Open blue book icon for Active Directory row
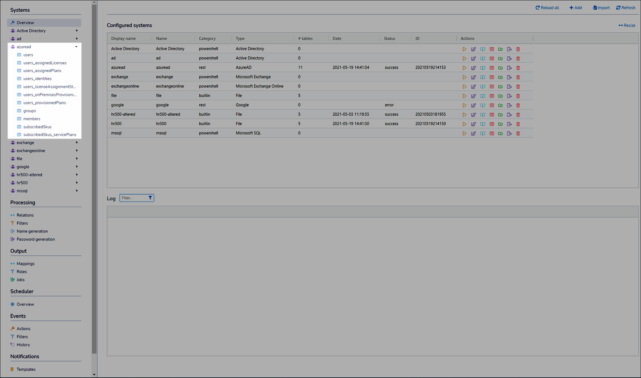 pos(483,49)
